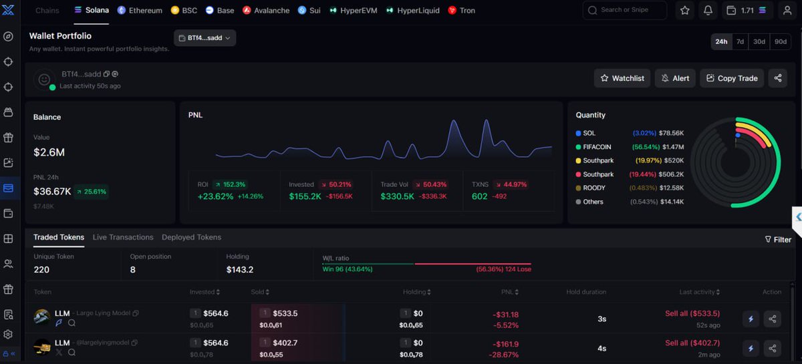
Task: Open the Live Transactions tab
Action: 123,237
